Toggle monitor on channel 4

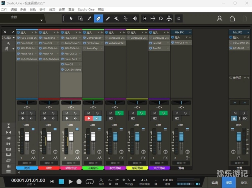[x=97, y=118]
